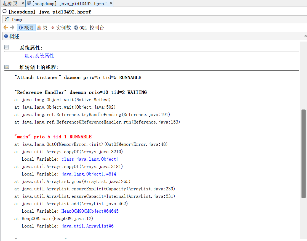
Task: Select the java_pid13492.hprof heapdump tab
Action: pyautogui.click(x=69, y=4)
